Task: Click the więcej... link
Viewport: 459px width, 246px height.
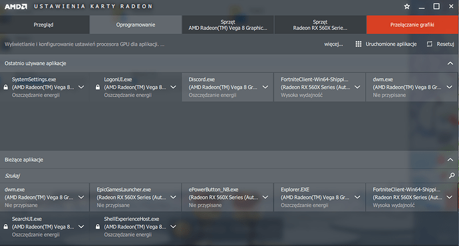Action: (333, 44)
